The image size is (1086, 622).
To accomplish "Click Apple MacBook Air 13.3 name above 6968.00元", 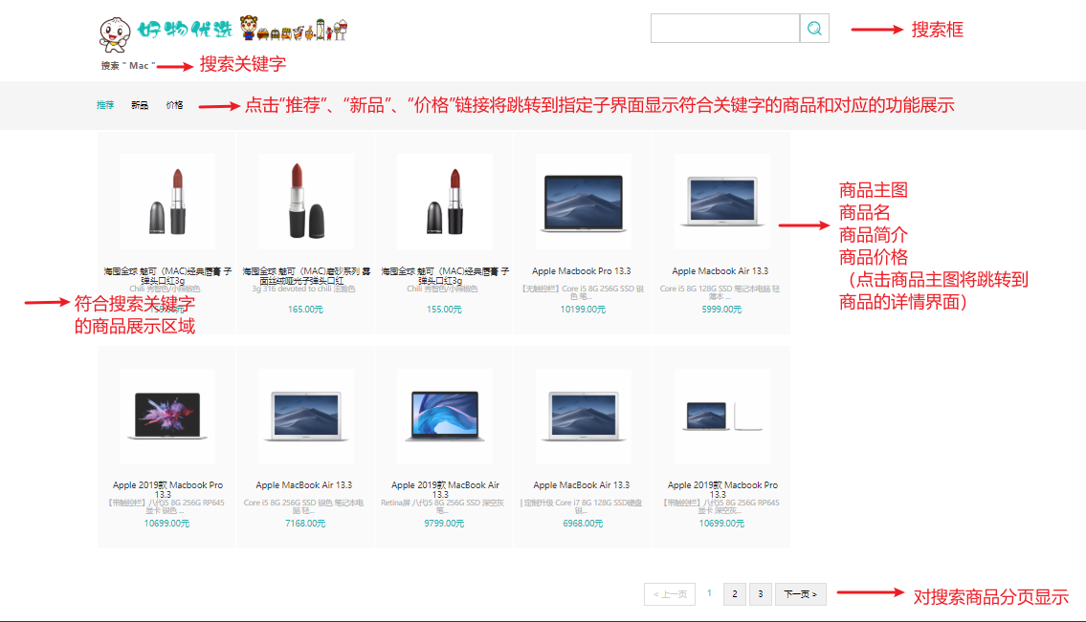I will tap(582, 485).
